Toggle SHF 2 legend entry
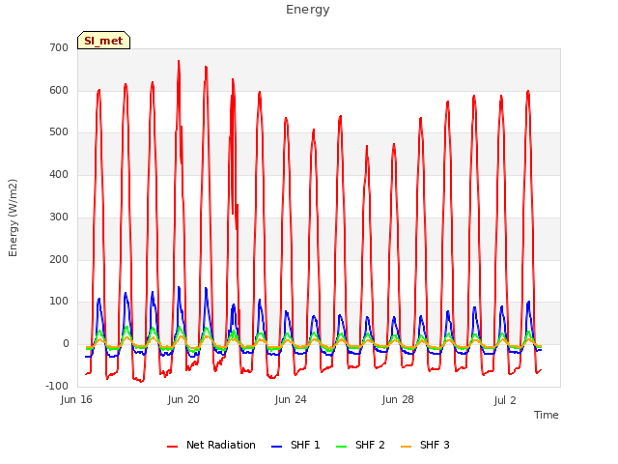618x464 pixels. click(360, 445)
